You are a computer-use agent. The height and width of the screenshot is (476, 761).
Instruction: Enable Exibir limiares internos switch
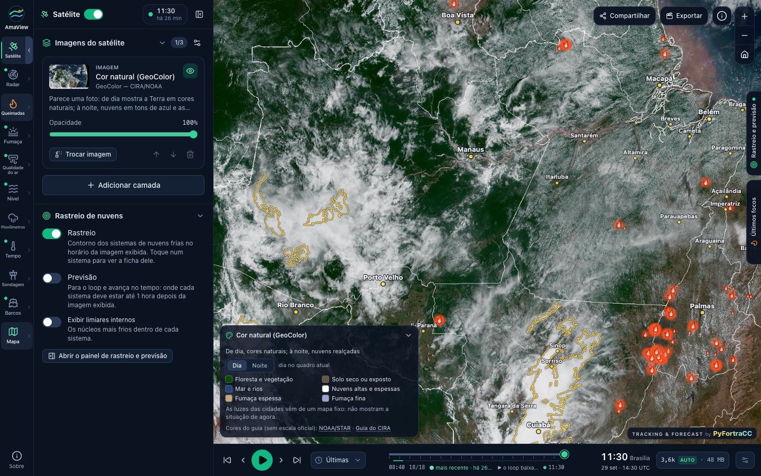coord(52,322)
